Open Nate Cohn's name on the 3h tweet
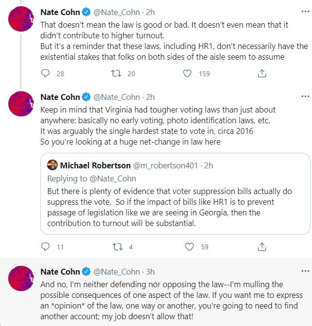This screenshot has width=312, height=326. (x=60, y=272)
